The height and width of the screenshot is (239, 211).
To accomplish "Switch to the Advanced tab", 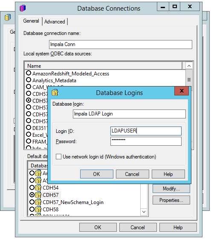I will (55, 22).
